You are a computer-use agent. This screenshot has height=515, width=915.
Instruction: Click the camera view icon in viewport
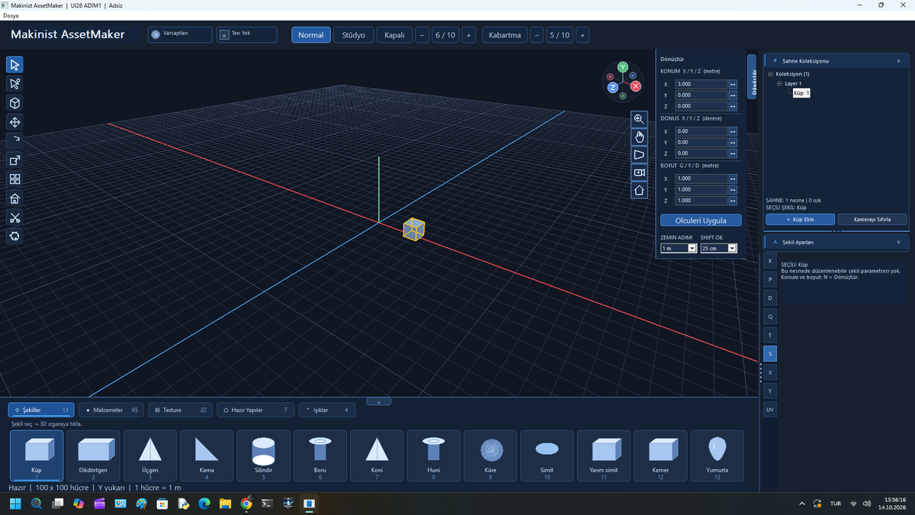coord(639,172)
